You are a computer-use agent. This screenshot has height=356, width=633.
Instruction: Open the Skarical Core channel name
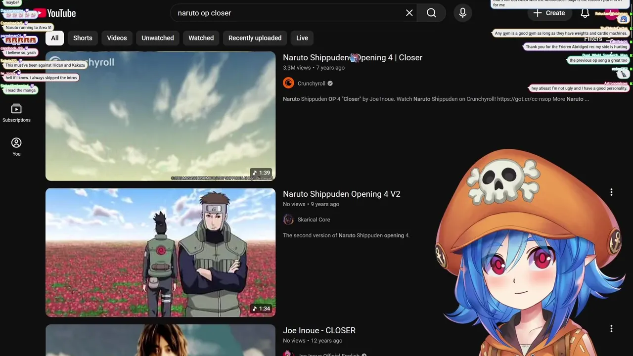point(314,220)
